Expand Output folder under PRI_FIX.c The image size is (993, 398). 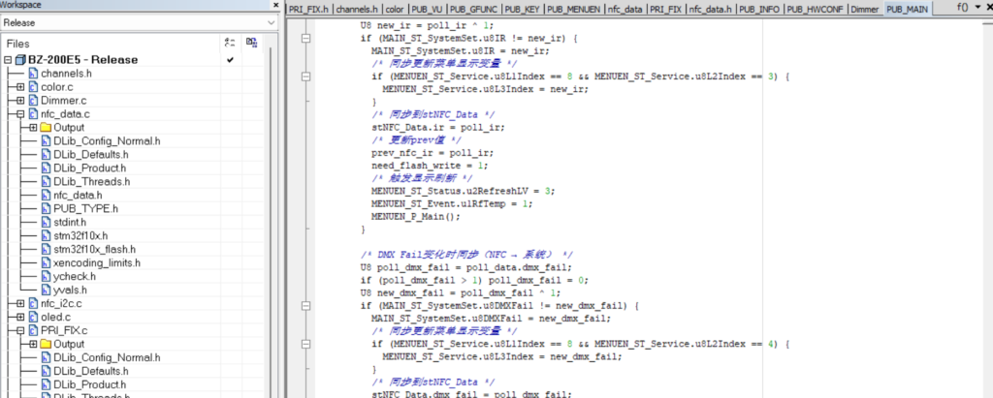tap(33, 344)
